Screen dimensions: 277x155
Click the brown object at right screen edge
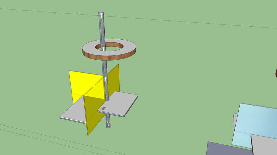(x=276, y=73)
